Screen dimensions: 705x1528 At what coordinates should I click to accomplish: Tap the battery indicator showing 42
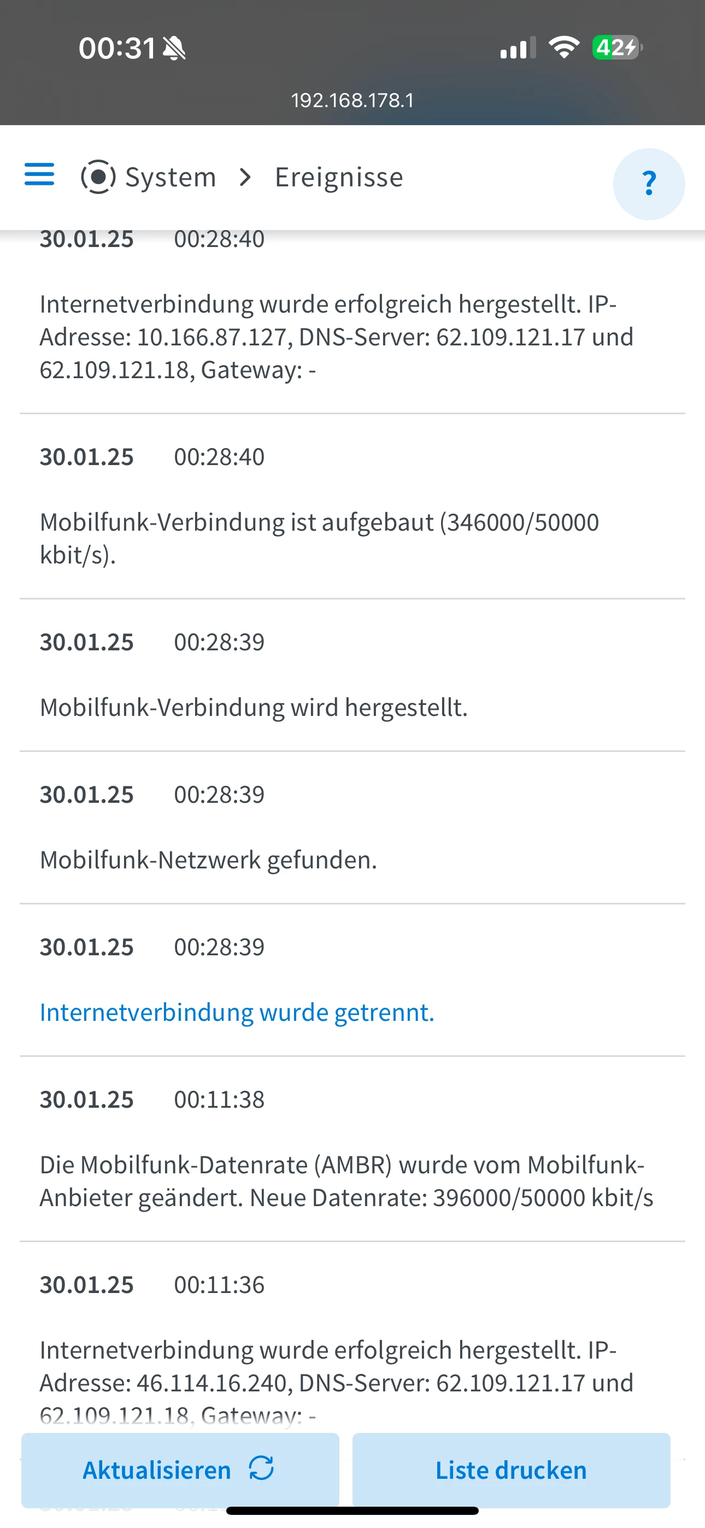(x=617, y=48)
